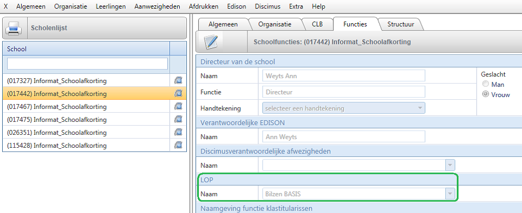Image resolution: width=522 pixels, height=213 pixels.
Task: Select school (017327) Informat_Schoolafkorting
Action: (x=86, y=81)
